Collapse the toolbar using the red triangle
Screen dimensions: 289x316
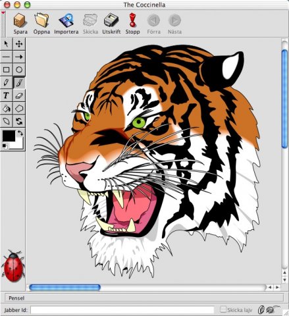tap(3, 13)
